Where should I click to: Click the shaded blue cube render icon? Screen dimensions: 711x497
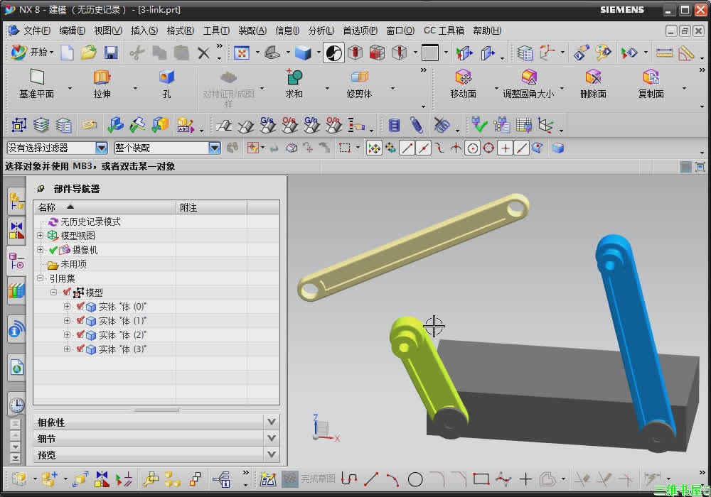[x=303, y=53]
